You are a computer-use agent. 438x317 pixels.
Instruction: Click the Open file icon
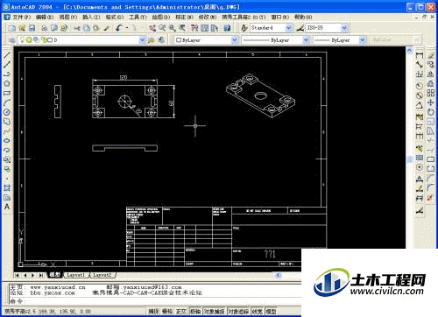coord(22,28)
